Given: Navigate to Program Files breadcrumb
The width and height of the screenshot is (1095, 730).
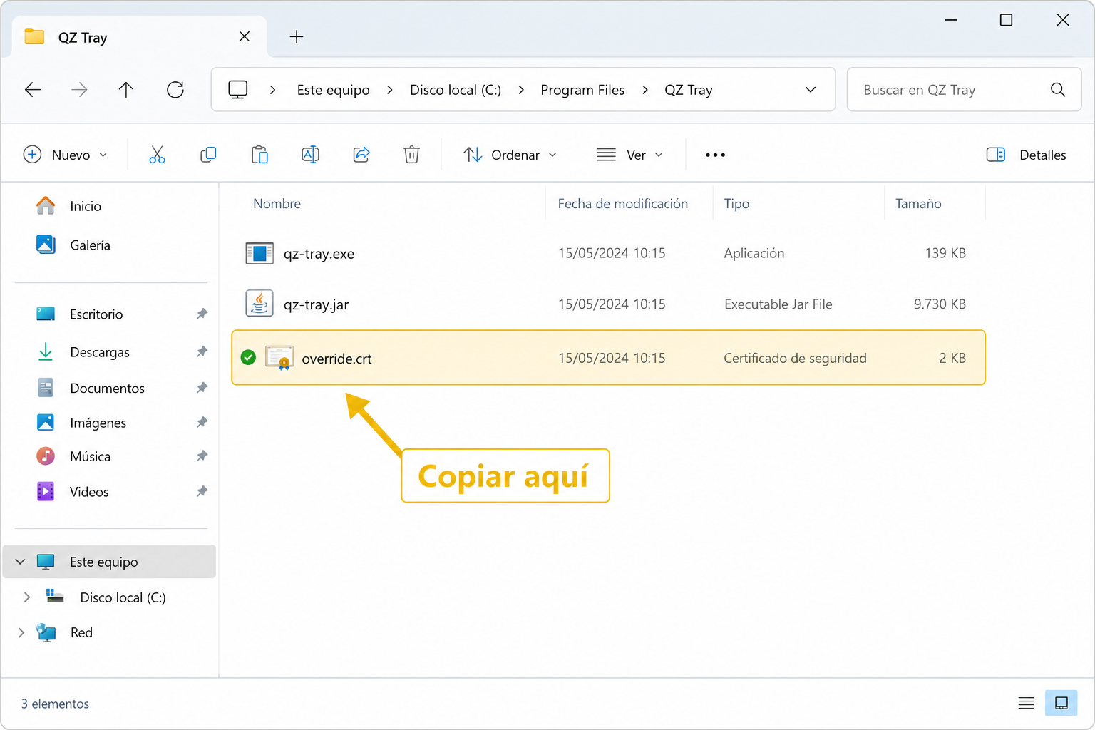Looking at the screenshot, I should [x=582, y=90].
